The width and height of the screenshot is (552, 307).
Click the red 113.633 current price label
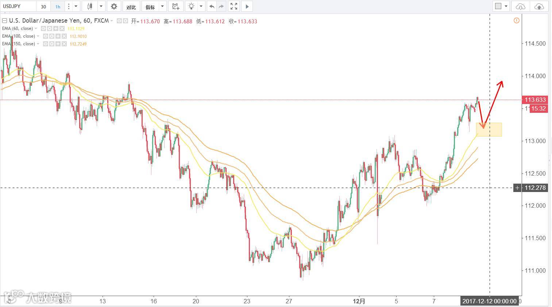pos(535,100)
